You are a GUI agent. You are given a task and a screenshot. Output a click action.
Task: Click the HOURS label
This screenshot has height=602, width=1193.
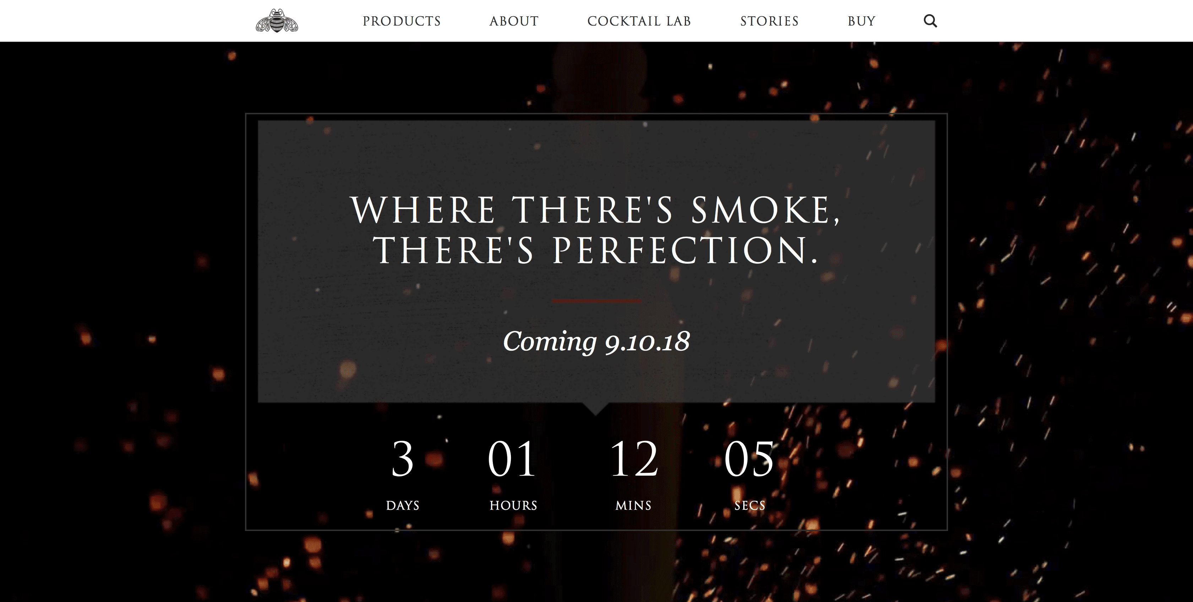click(x=513, y=505)
